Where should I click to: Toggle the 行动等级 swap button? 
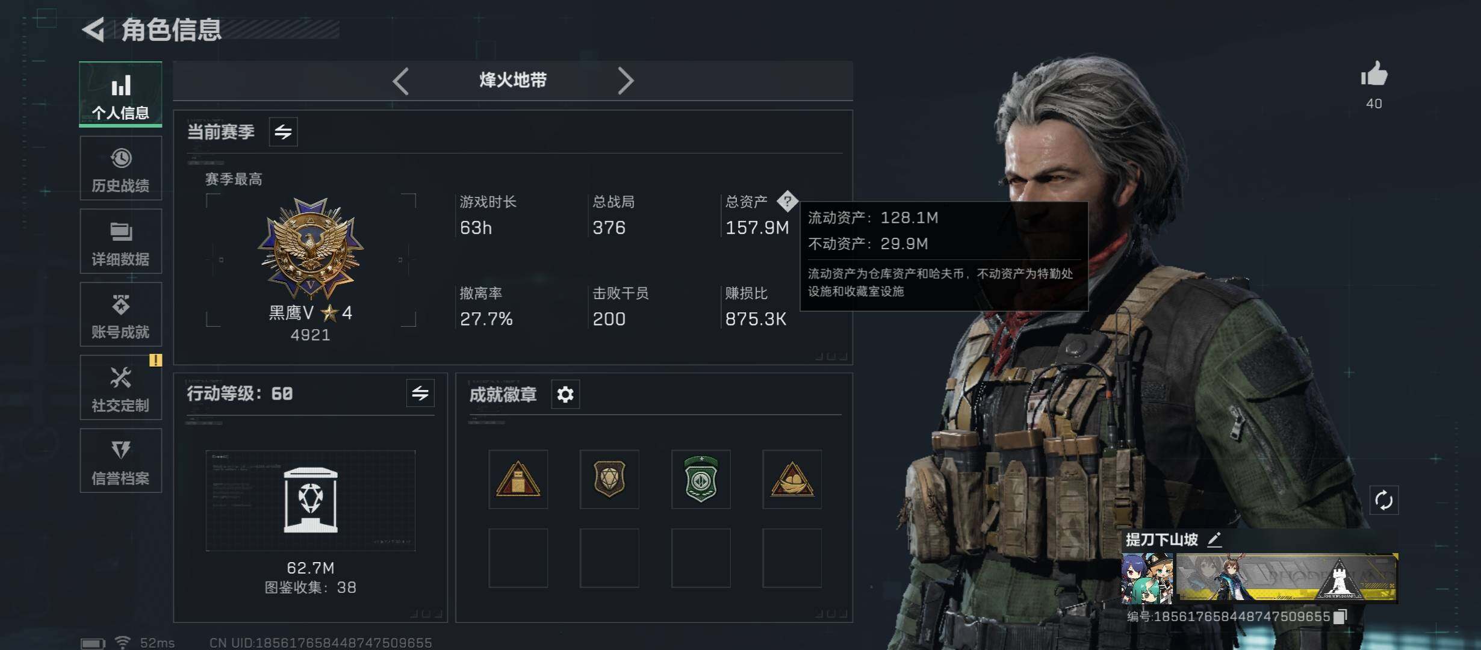[420, 394]
